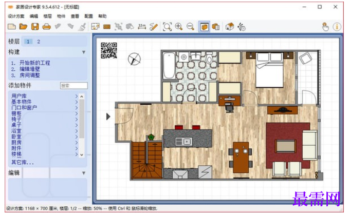Switch to floor 2

tap(39, 42)
